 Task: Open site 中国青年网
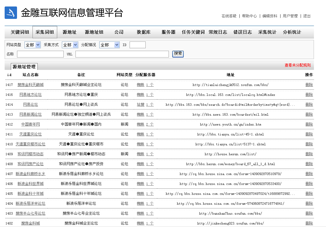pyautogui.click(x=31, y=124)
